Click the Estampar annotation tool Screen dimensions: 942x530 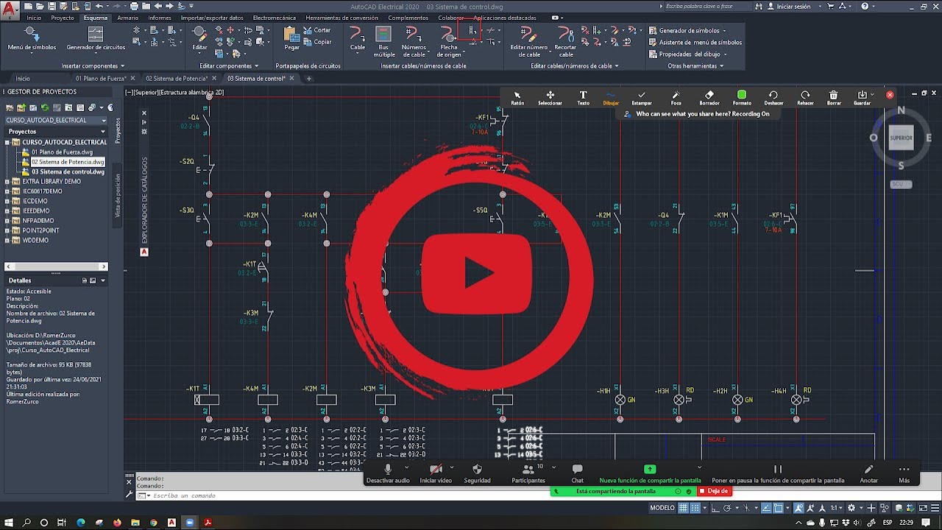coord(642,98)
